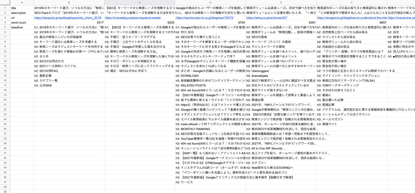Select cell "h3: YDNサーチターゲティング"
Image resolution: width=415 pixels, height=193 pixels.
pos(352,85)
